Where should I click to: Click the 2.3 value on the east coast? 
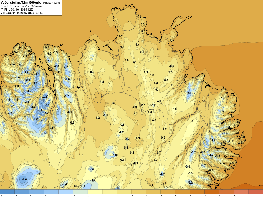click(x=240, y=142)
